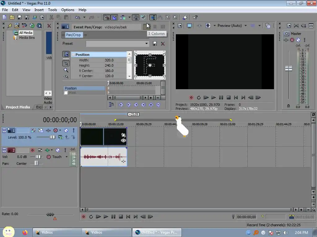The width and height of the screenshot is (317, 237).
Task: Save the project with the floppy icon
Action: (20, 17)
